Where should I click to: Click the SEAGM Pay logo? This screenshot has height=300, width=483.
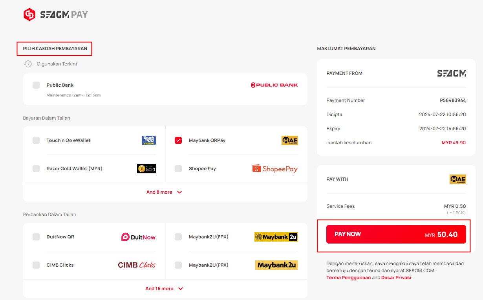56,15
